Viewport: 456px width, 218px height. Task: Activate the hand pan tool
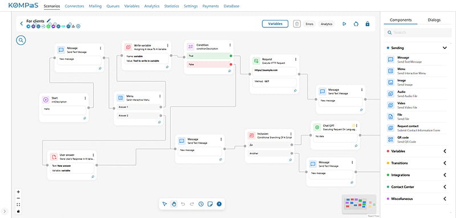[x=174, y=204]
